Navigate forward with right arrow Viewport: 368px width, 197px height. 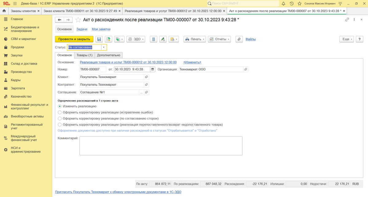(x=68, y=20)
